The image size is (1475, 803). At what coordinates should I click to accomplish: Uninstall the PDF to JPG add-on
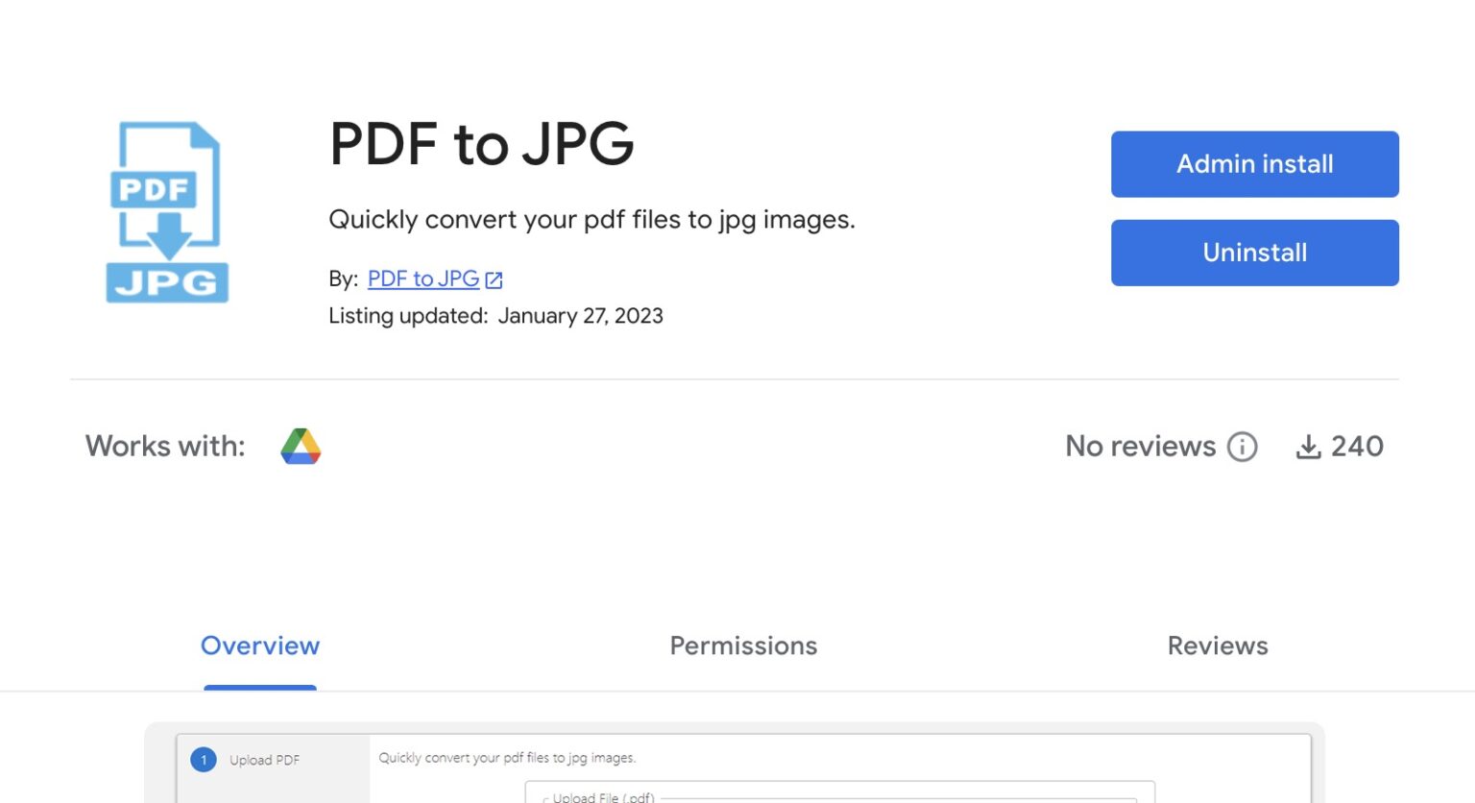coord(1254,253)
